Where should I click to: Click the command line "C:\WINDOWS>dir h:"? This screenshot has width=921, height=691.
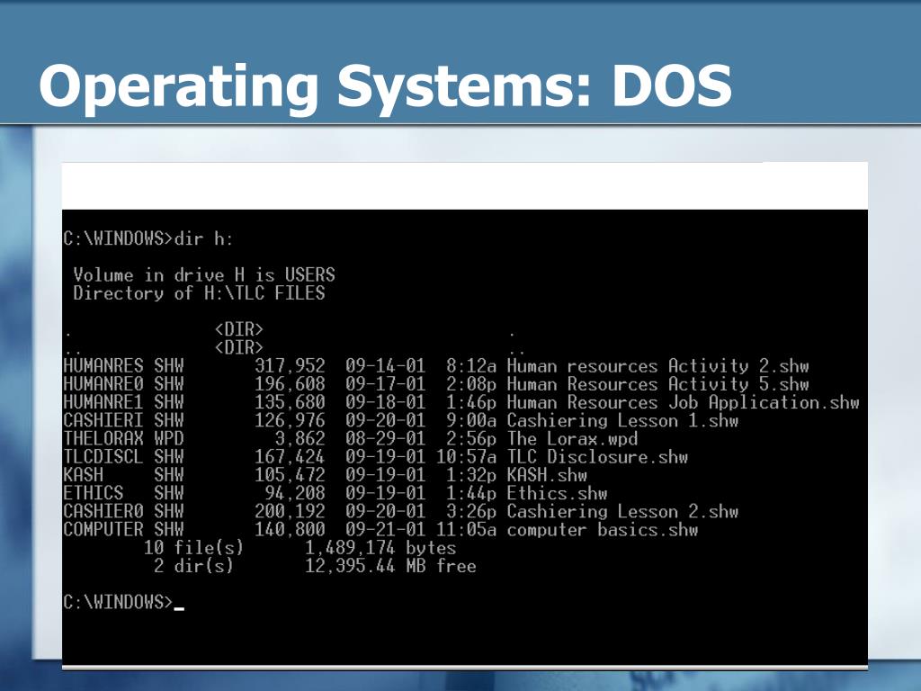click(x=148, y=238)
